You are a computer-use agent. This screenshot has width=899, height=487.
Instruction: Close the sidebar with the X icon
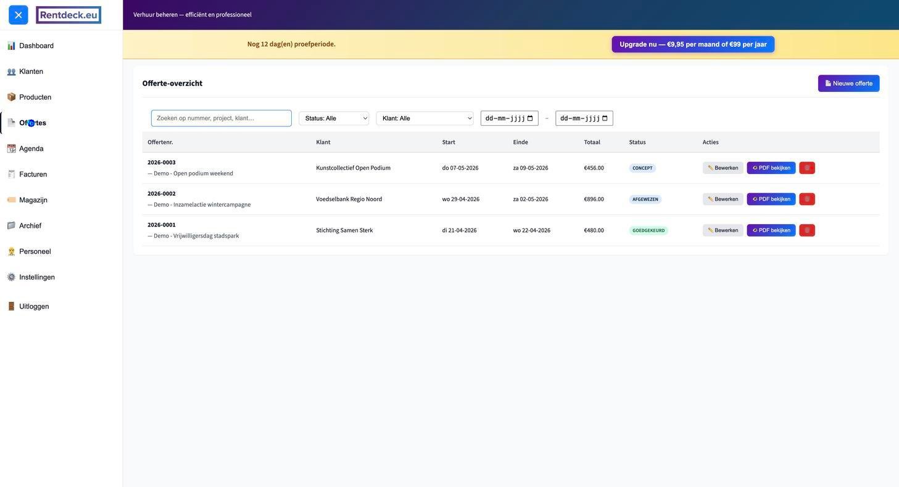coord(19,15)
